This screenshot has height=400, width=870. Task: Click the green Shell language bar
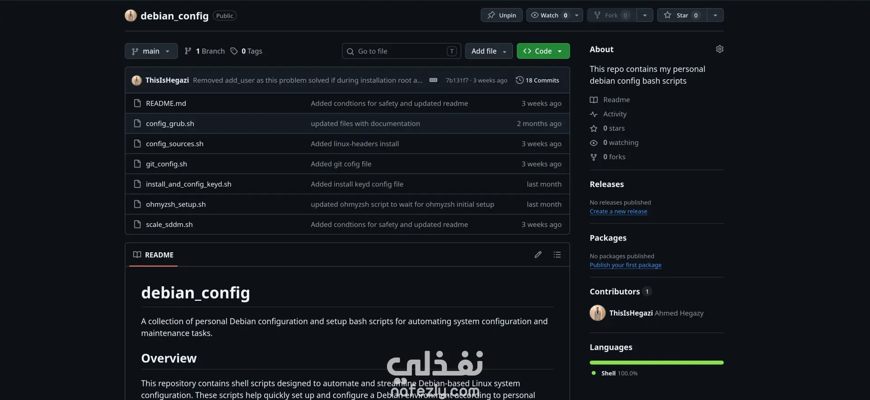coord(657,362)
